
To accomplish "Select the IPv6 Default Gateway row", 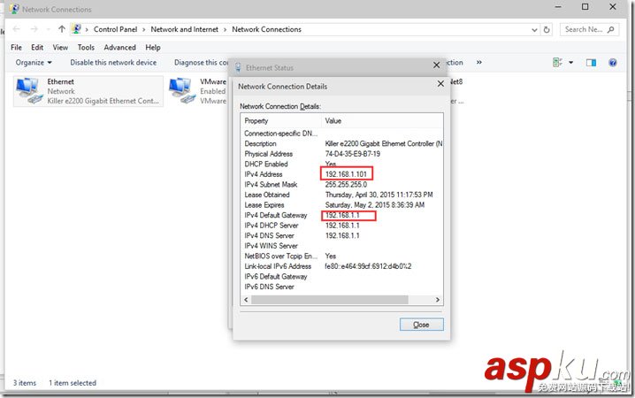I will click(x=342, y=277).
